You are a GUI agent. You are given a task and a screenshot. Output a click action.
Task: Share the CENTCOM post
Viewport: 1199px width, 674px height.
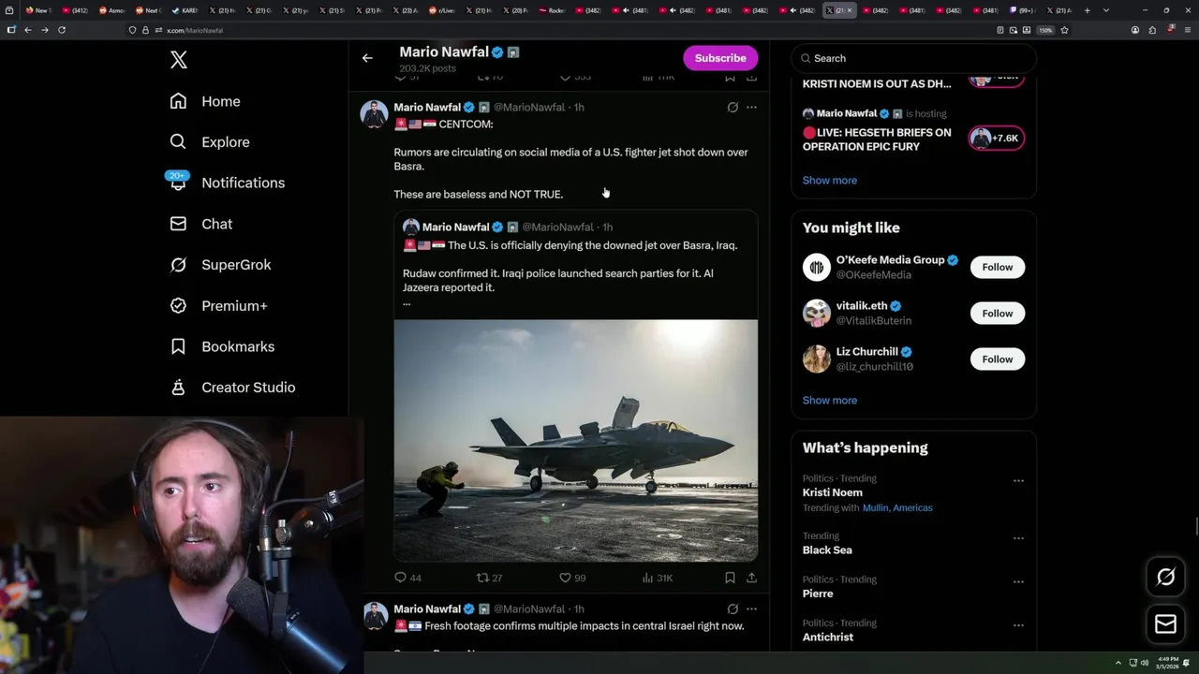click(751, 578)
